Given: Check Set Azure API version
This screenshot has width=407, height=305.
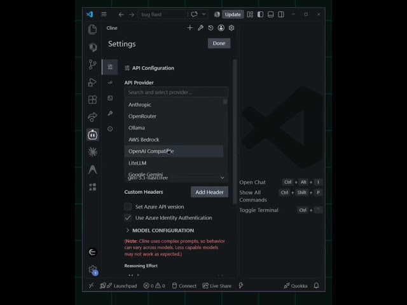Looking at the screenshot, I should 128,207.
